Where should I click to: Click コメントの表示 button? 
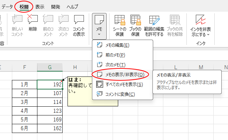pos(79,26)
